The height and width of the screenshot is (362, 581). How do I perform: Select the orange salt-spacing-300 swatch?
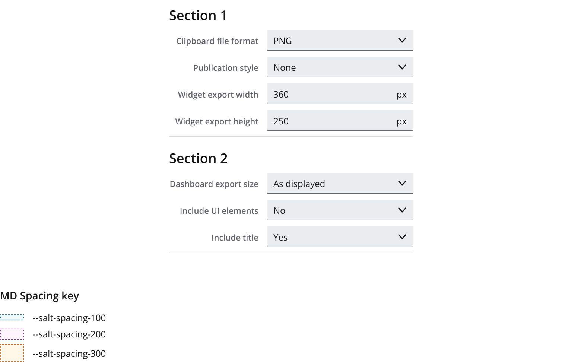[12, 353]
